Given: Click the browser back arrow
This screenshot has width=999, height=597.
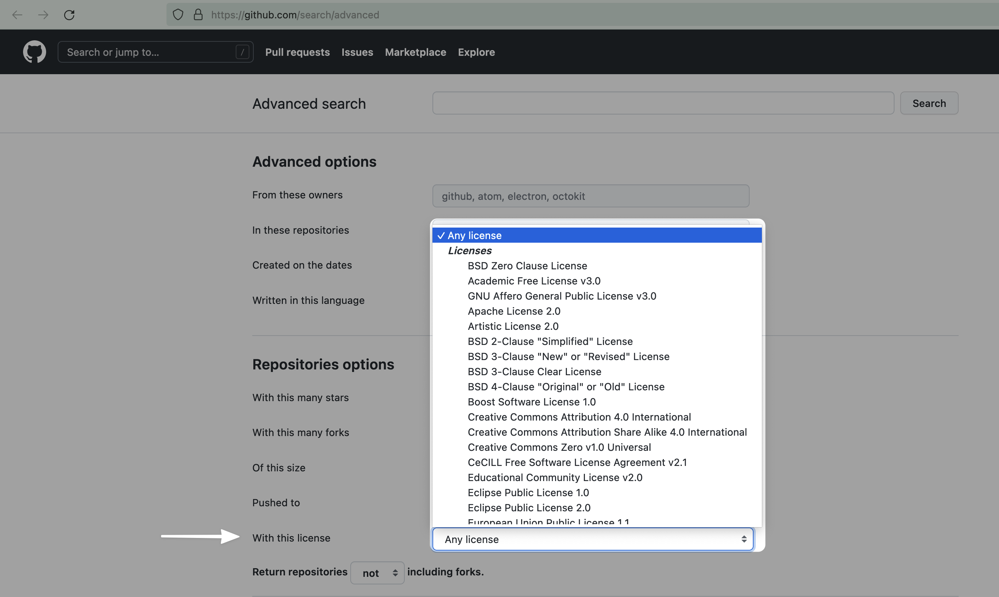Looking at the screenshot, I should pyautogui.click(x=17, y=15).
